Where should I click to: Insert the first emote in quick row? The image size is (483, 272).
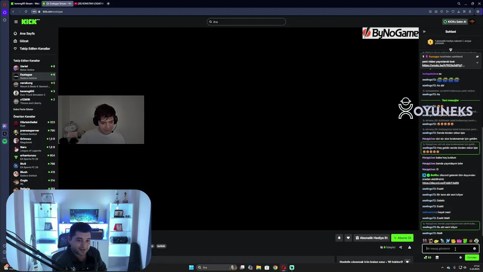[425, 241]
